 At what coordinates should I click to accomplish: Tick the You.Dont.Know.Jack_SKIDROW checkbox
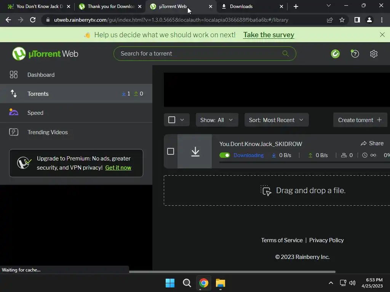point(171,151)
